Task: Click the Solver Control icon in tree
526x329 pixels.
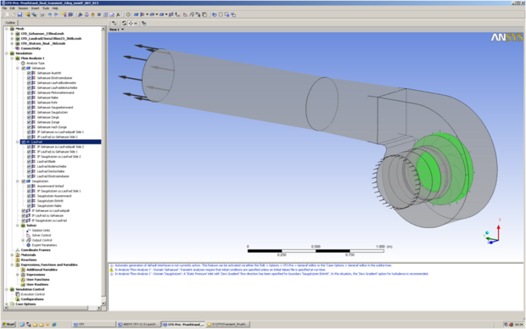Action: pyautogui.click(x=29, y=236)
